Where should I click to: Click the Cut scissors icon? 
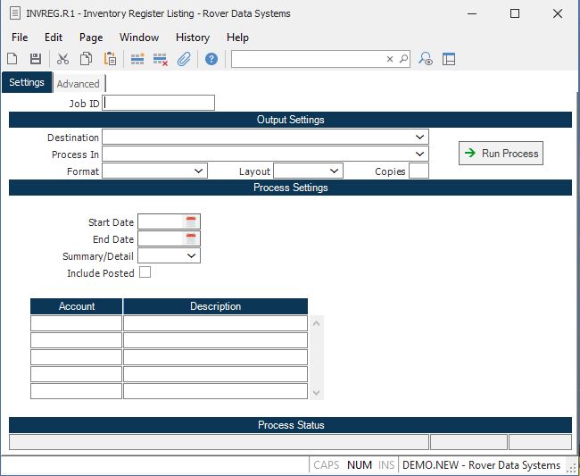(x=62, y=59)
